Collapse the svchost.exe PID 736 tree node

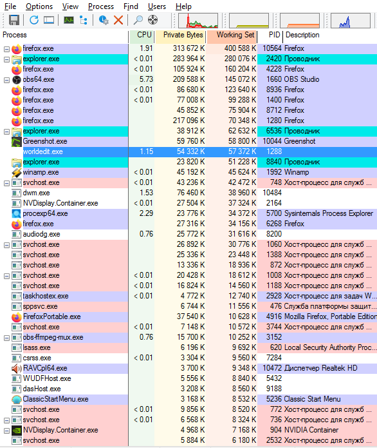pos(6,420)
